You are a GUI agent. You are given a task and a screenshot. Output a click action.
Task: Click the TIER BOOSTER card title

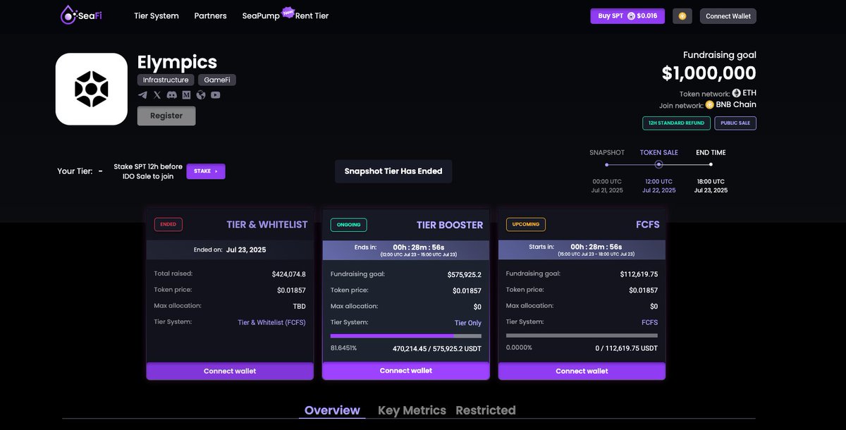coord(450,225)
